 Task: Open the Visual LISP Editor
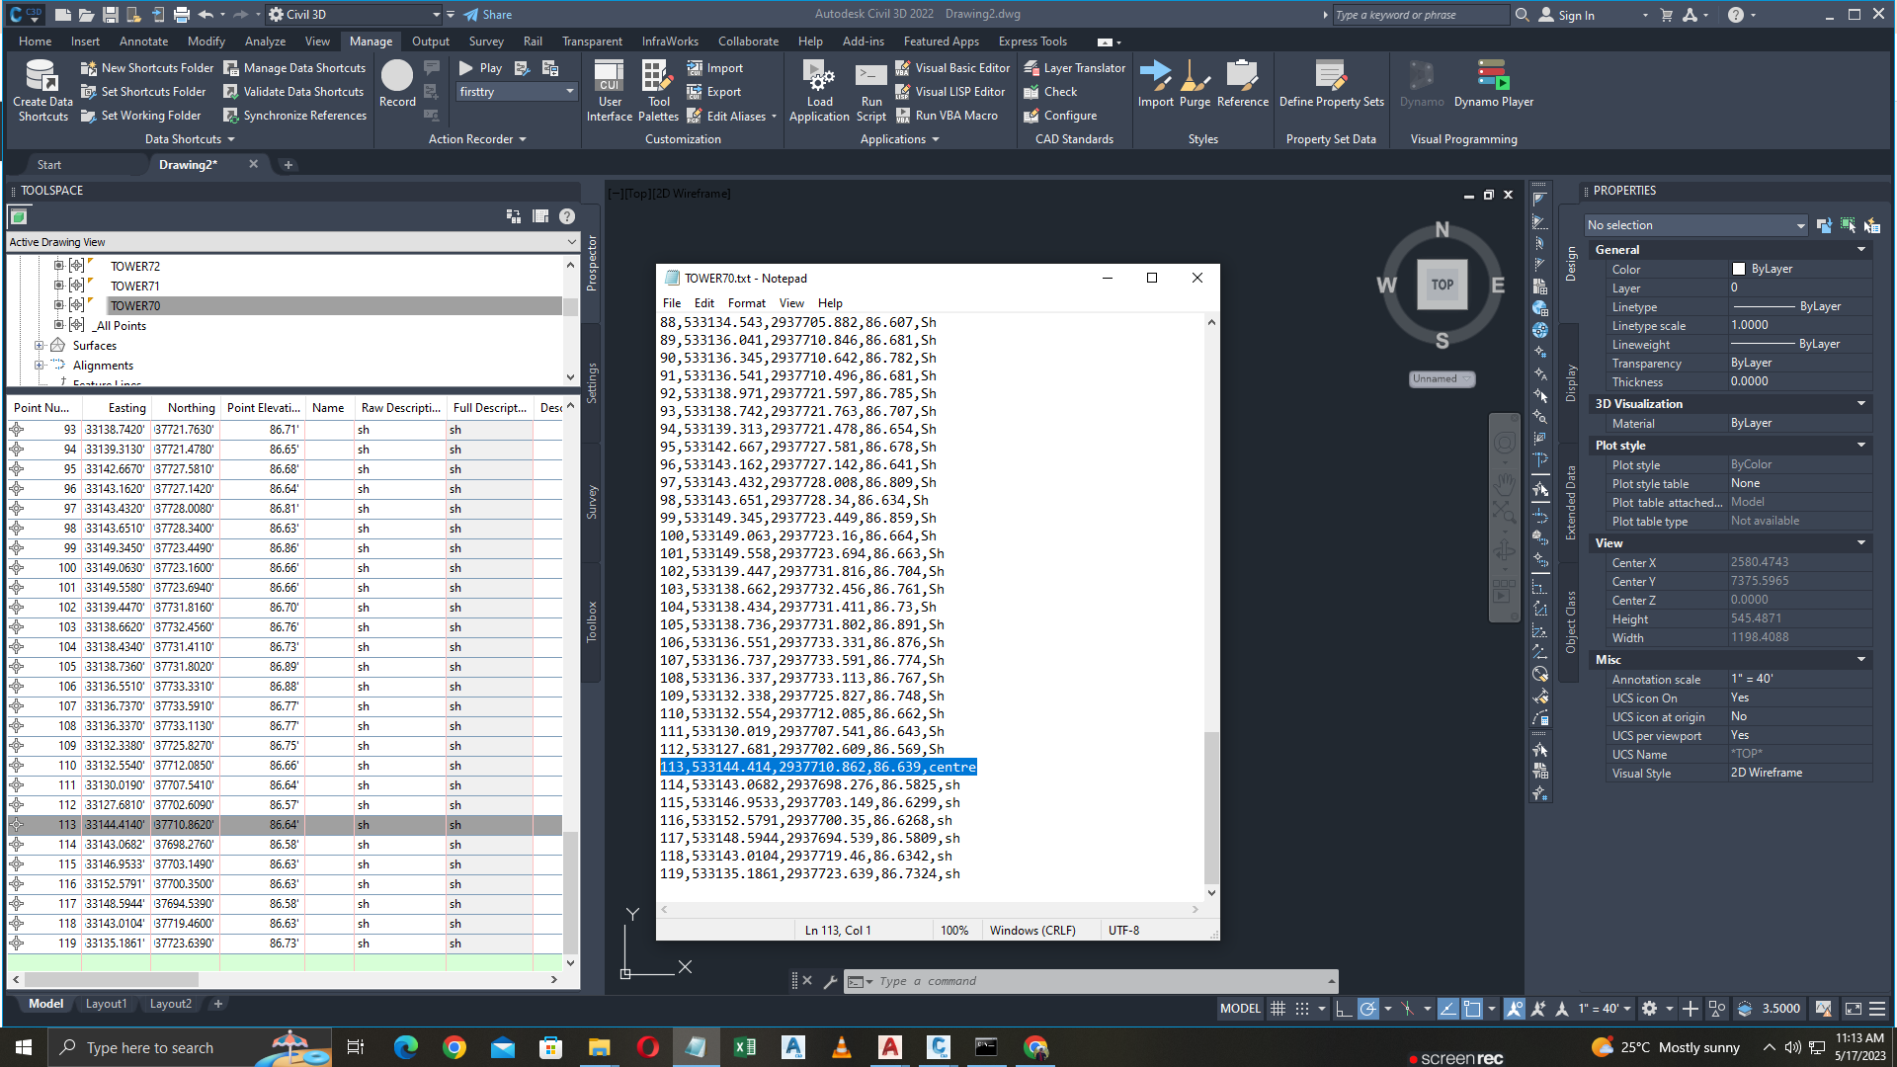coord(949,92)
